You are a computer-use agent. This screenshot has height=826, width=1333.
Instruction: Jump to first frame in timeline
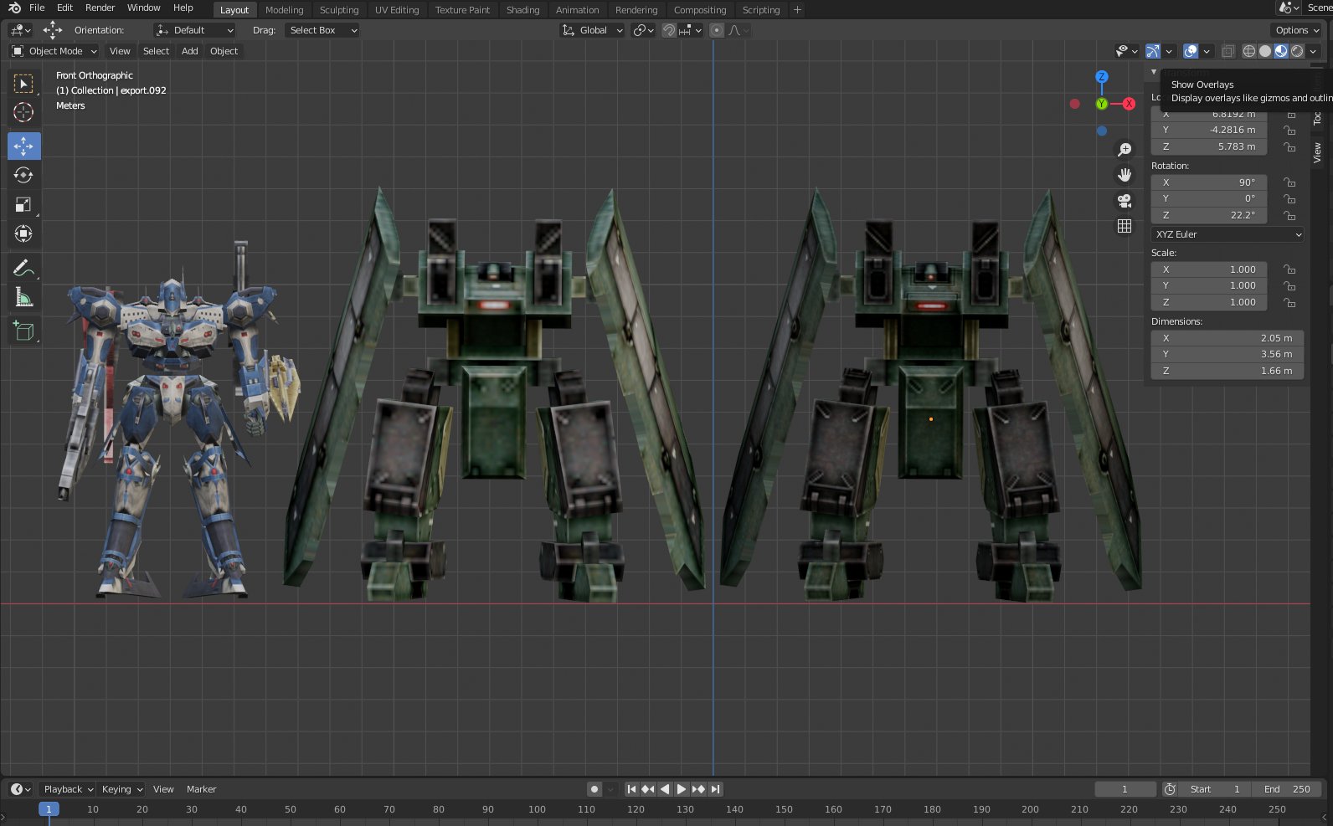(x=631, y=789)
